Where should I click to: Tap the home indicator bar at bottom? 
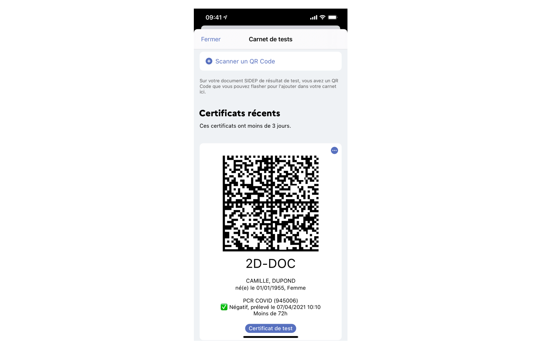(x=271, y=337)
